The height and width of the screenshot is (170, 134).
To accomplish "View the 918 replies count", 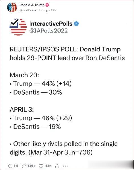I will (16, 165).
